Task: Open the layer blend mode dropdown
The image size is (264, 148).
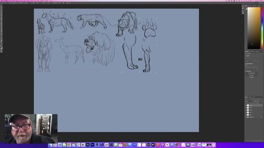Action: coord(249,101)
